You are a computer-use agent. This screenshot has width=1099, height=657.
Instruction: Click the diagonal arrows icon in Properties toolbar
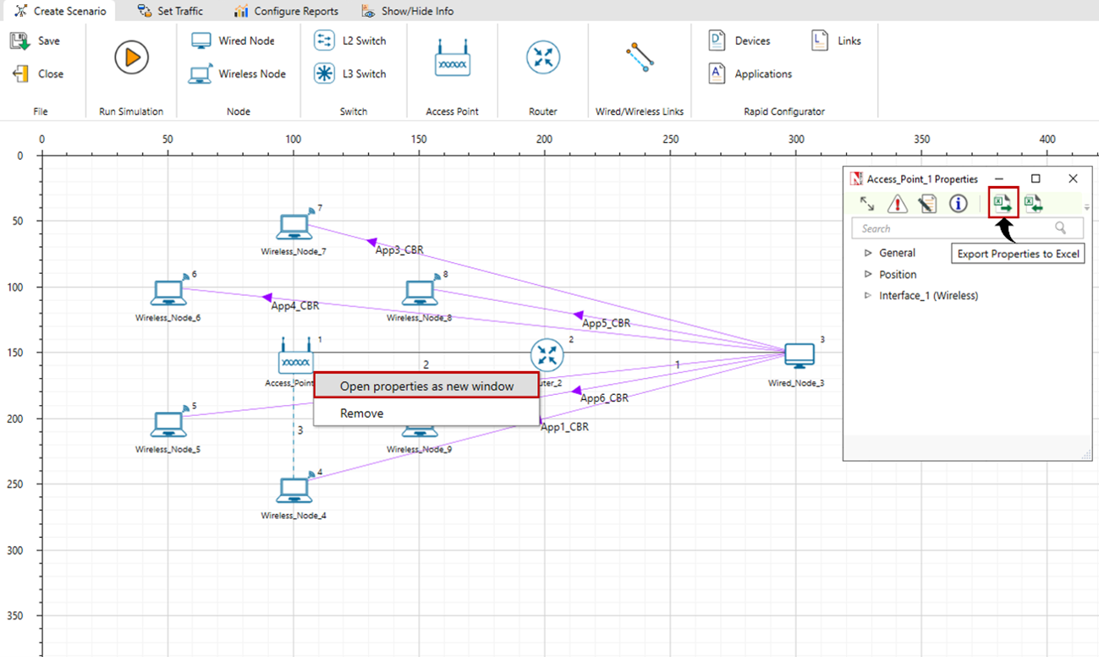coord(867,204)
